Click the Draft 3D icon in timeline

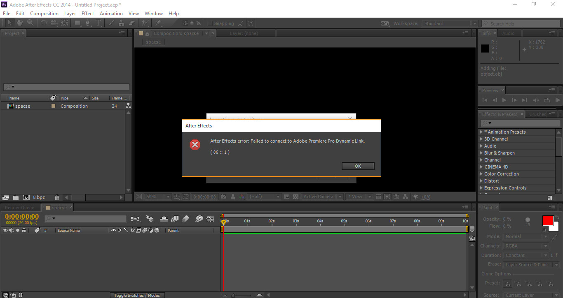[150, 219]
